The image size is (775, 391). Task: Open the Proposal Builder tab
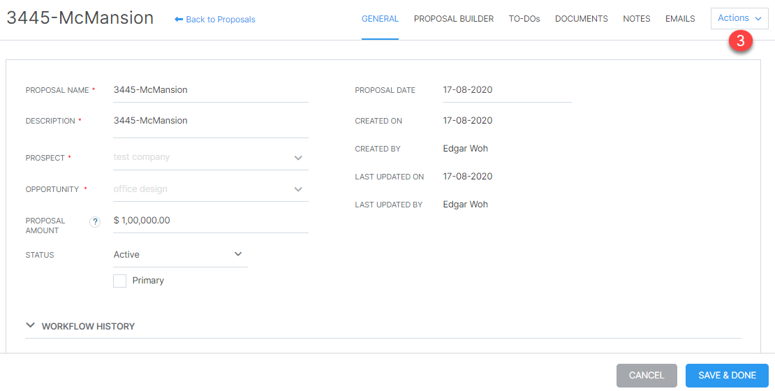click(x=454, y=19)
